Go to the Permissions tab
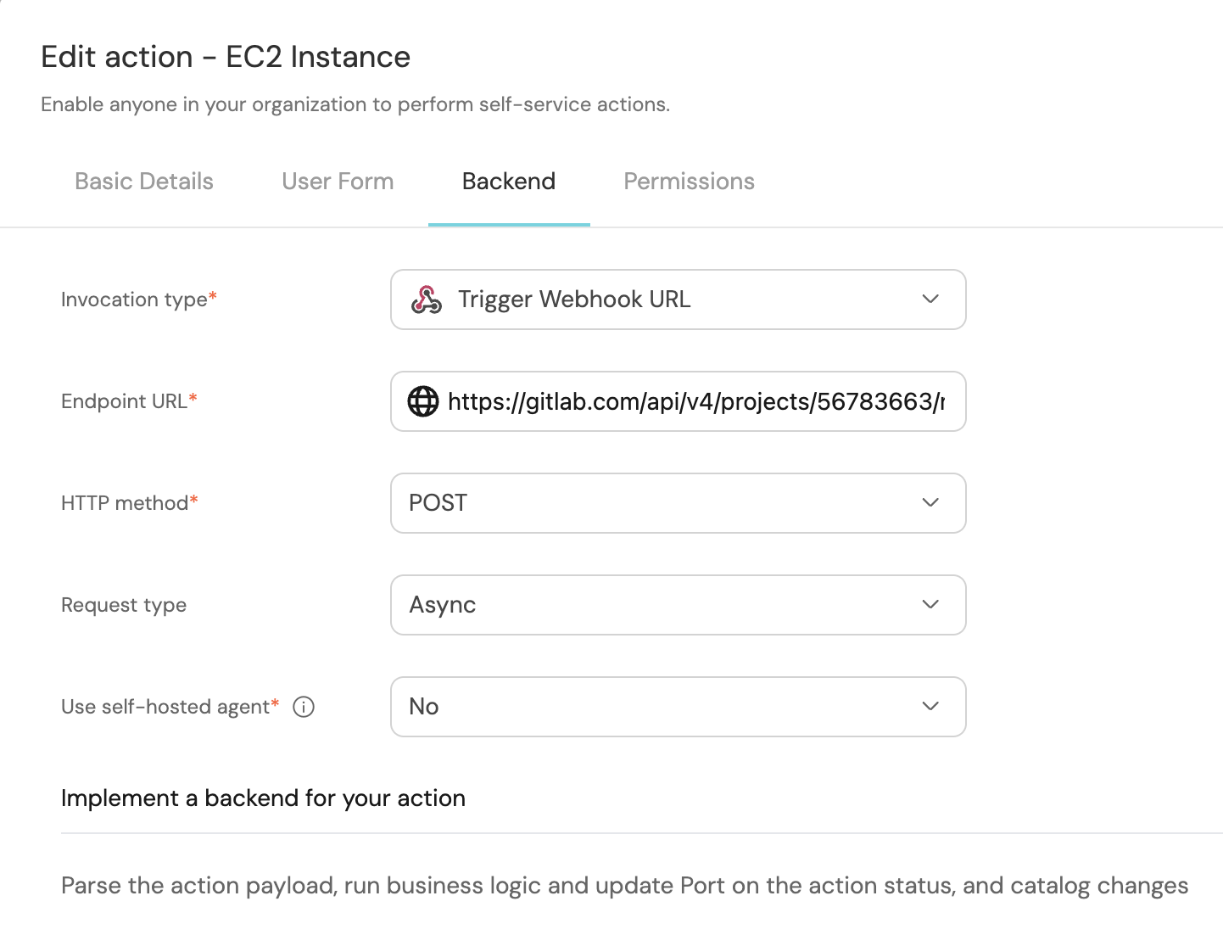This screenshot has height=935, width=1223. coord(689,182)
